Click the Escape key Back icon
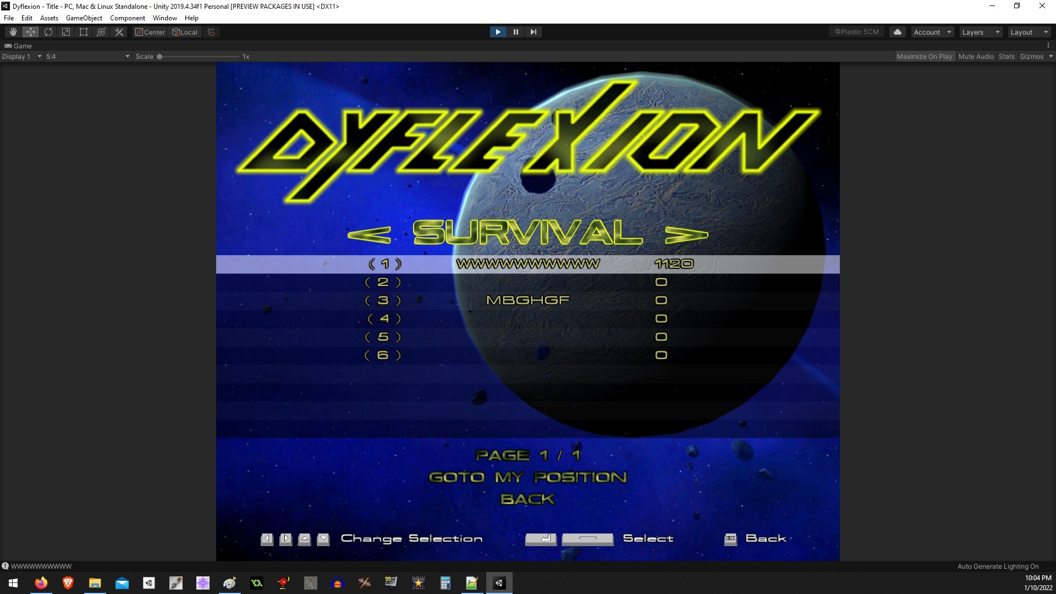This screenshot has width=1056, height=594. click(x=730, y=539)
